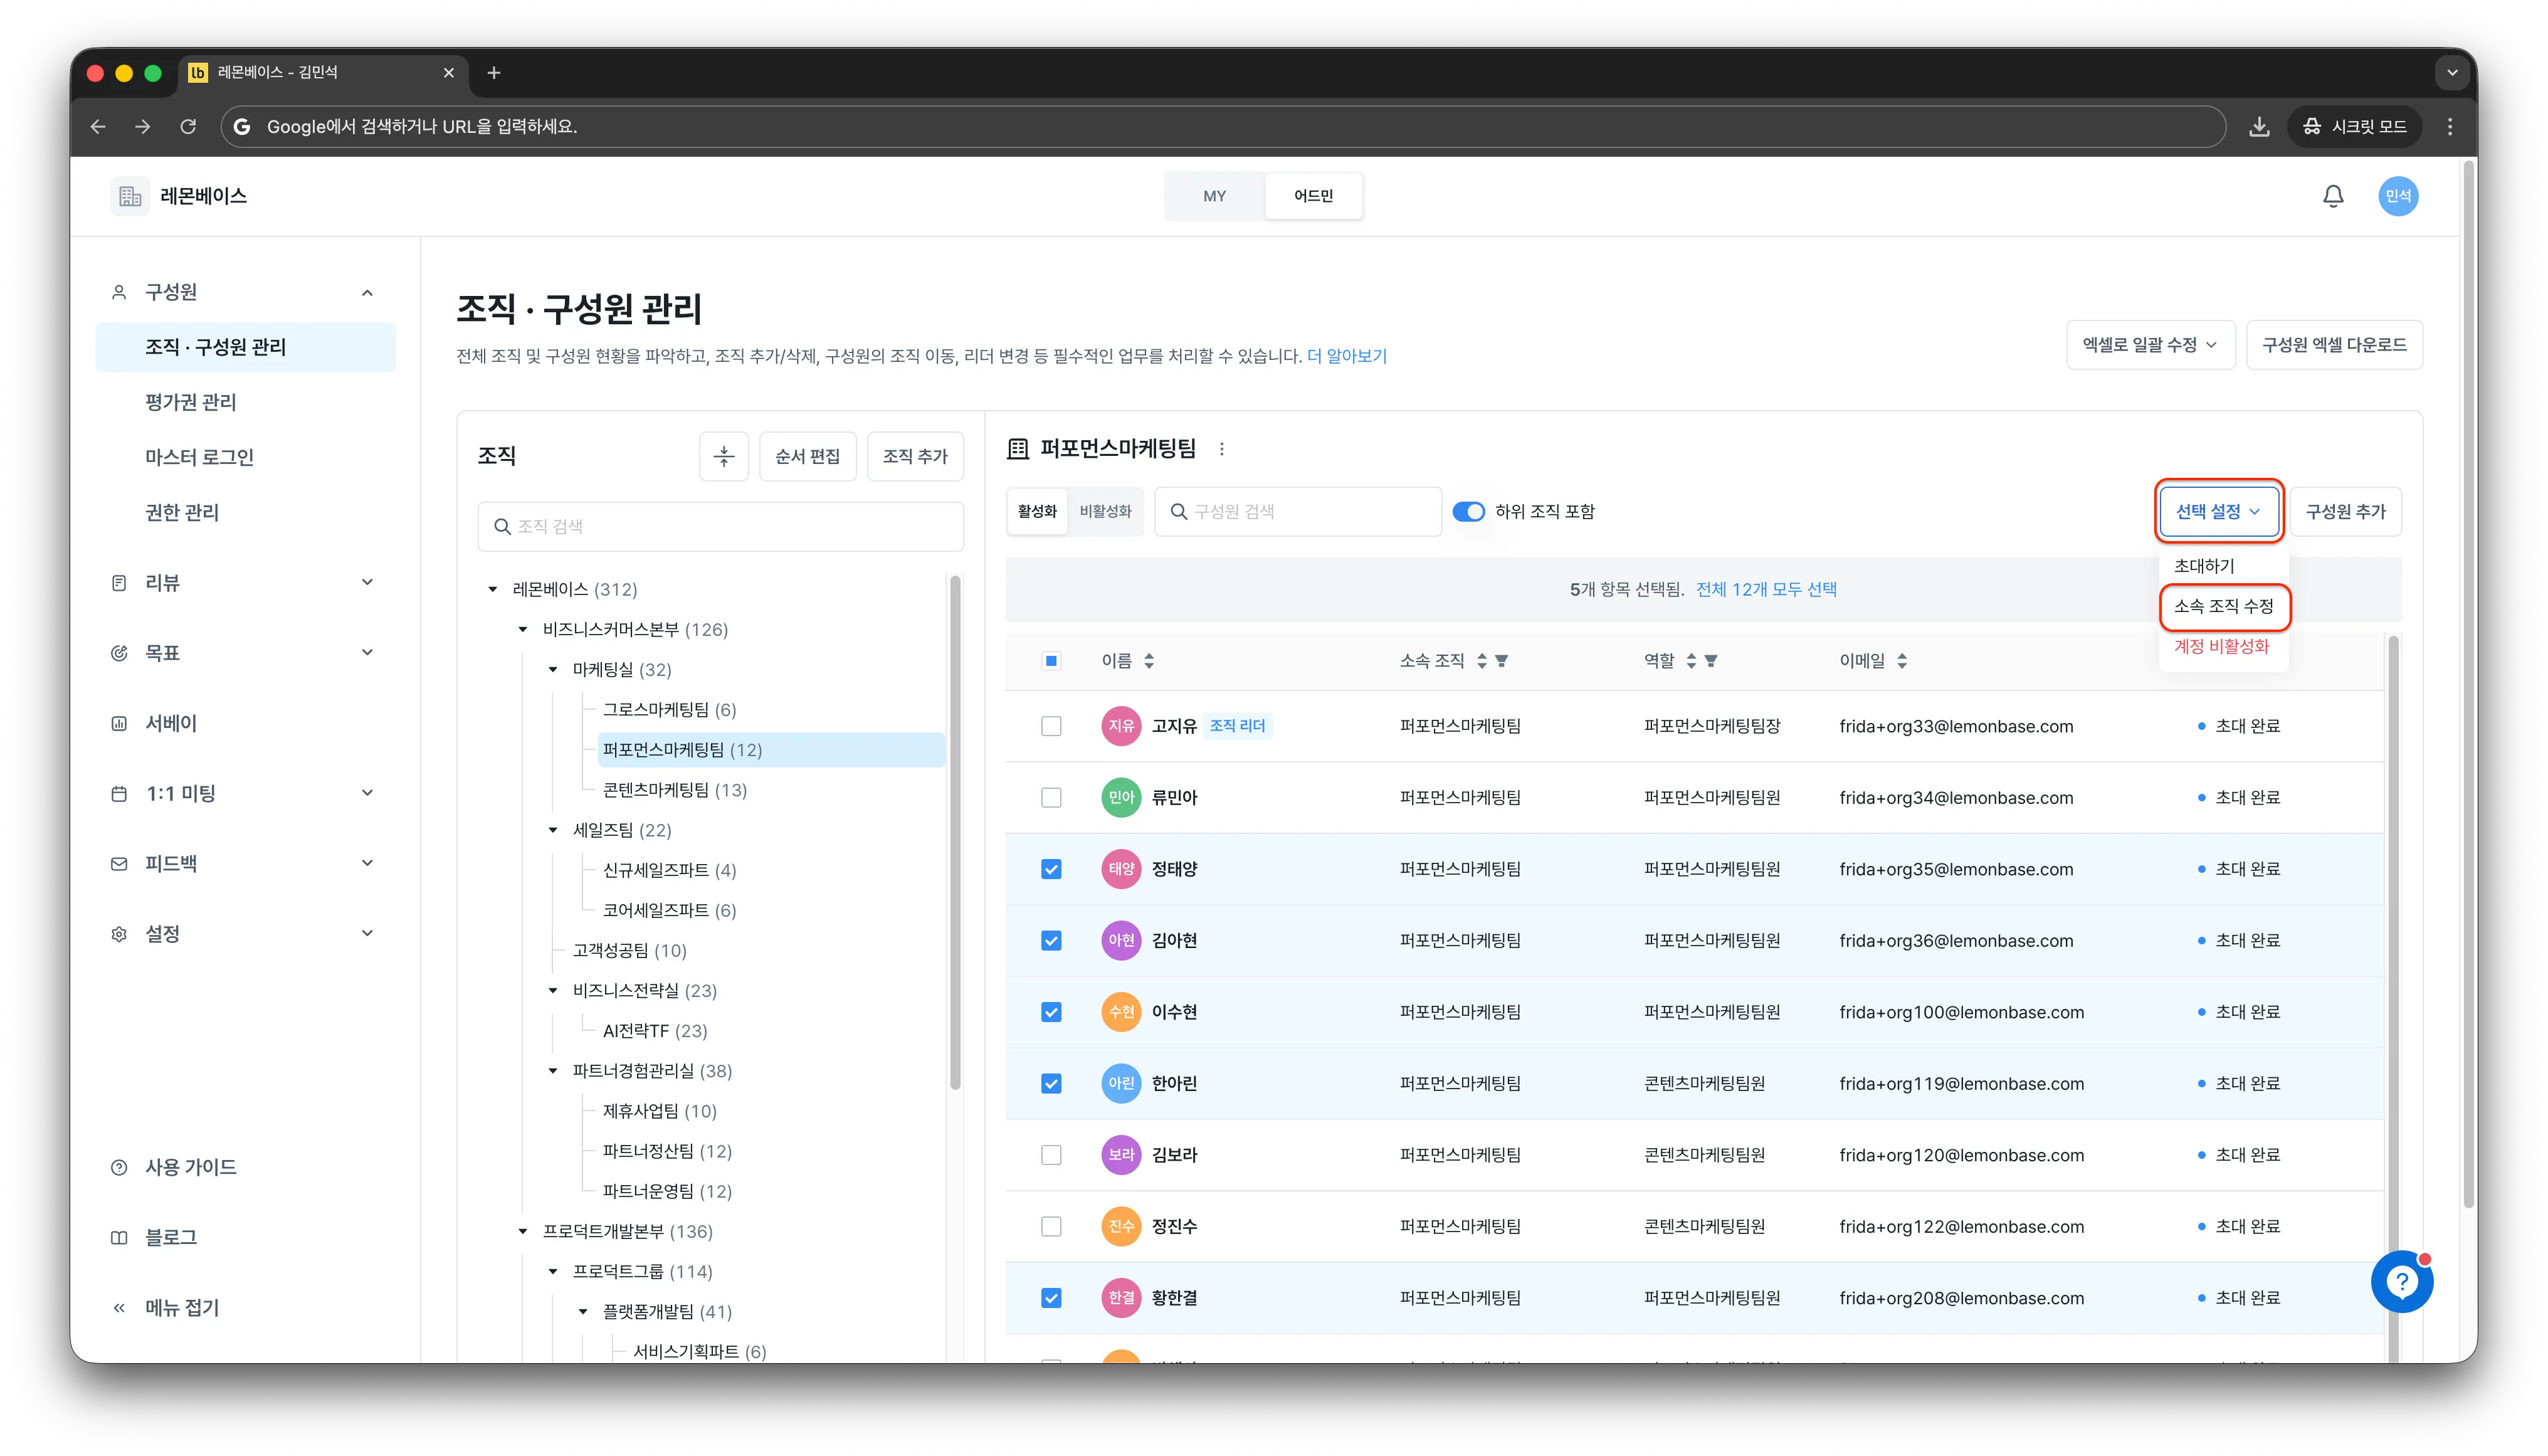Open the Chrome three-dot menu
This screenshot has width=2548, height=1456.
[2449, 126]
